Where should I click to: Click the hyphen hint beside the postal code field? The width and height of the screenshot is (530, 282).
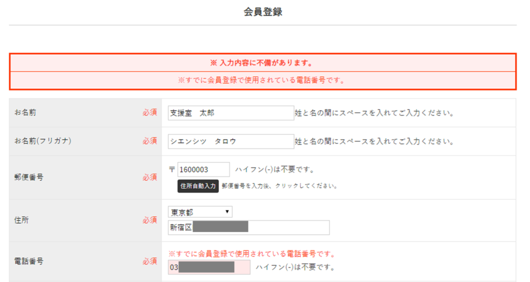click(x=274, y=169)
